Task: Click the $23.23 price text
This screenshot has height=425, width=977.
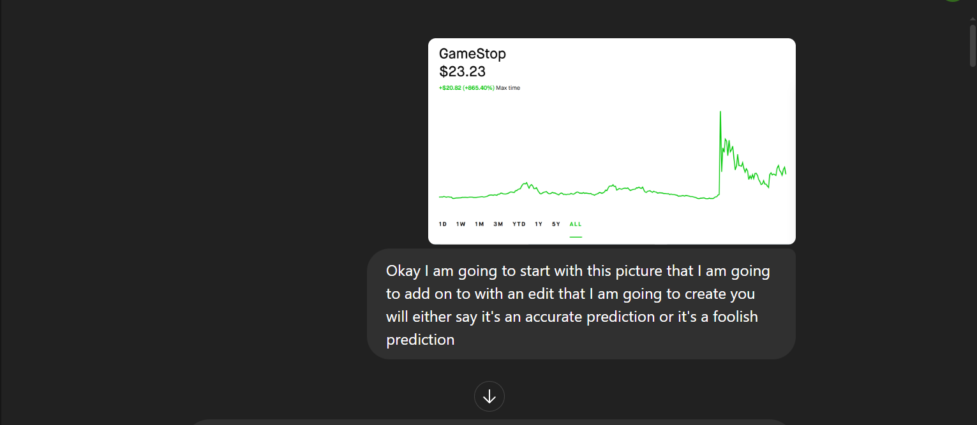Action: (462, 72)
